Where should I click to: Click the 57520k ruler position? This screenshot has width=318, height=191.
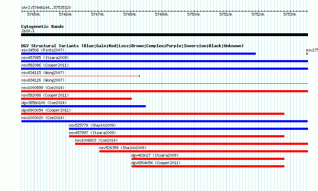258,14
